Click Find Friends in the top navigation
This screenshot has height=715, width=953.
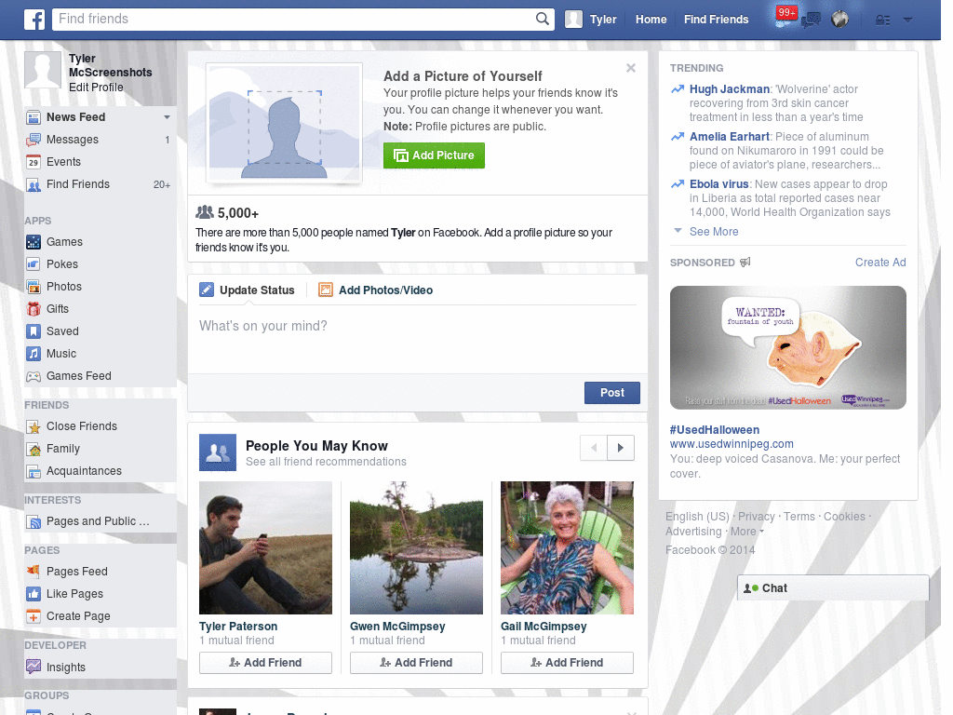click(x=716, y=20)
